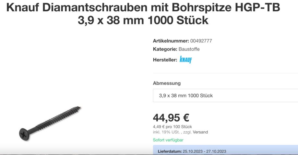The image size is (298, 155).
Task: Click the Kategorie label
Action: 165,49
